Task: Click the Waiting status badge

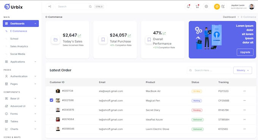Action: (x=197, y=101)
